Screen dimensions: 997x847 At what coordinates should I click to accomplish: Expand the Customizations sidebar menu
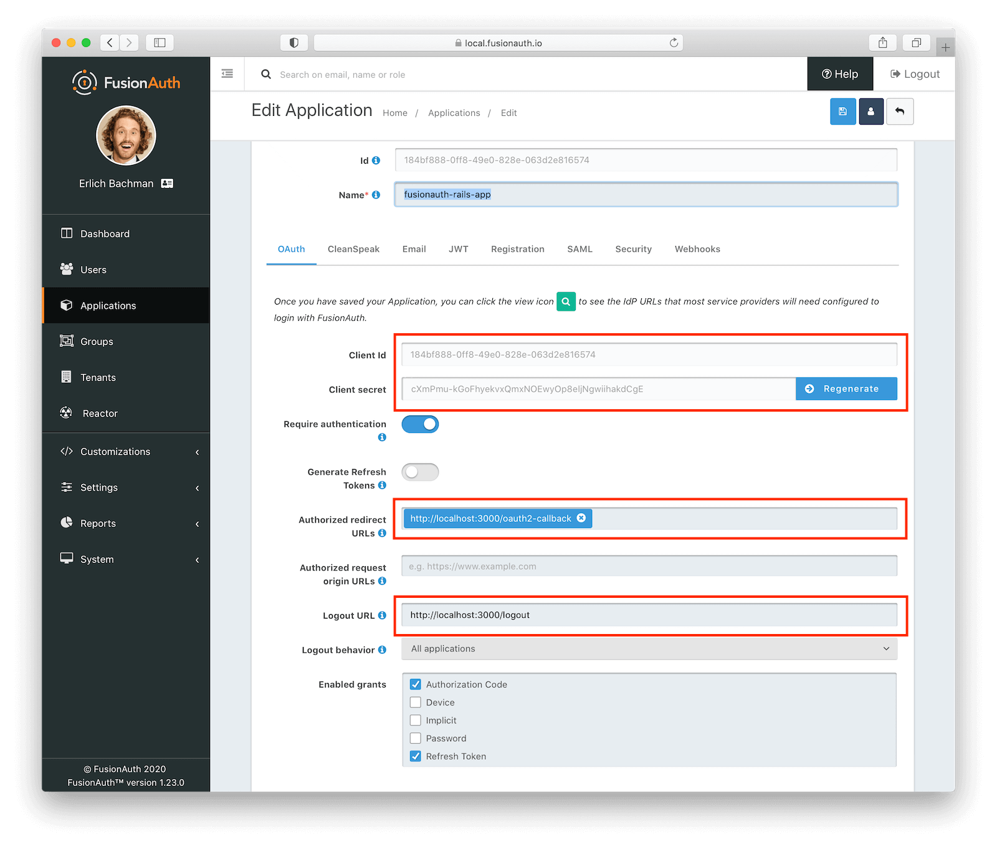coord(126,452)
